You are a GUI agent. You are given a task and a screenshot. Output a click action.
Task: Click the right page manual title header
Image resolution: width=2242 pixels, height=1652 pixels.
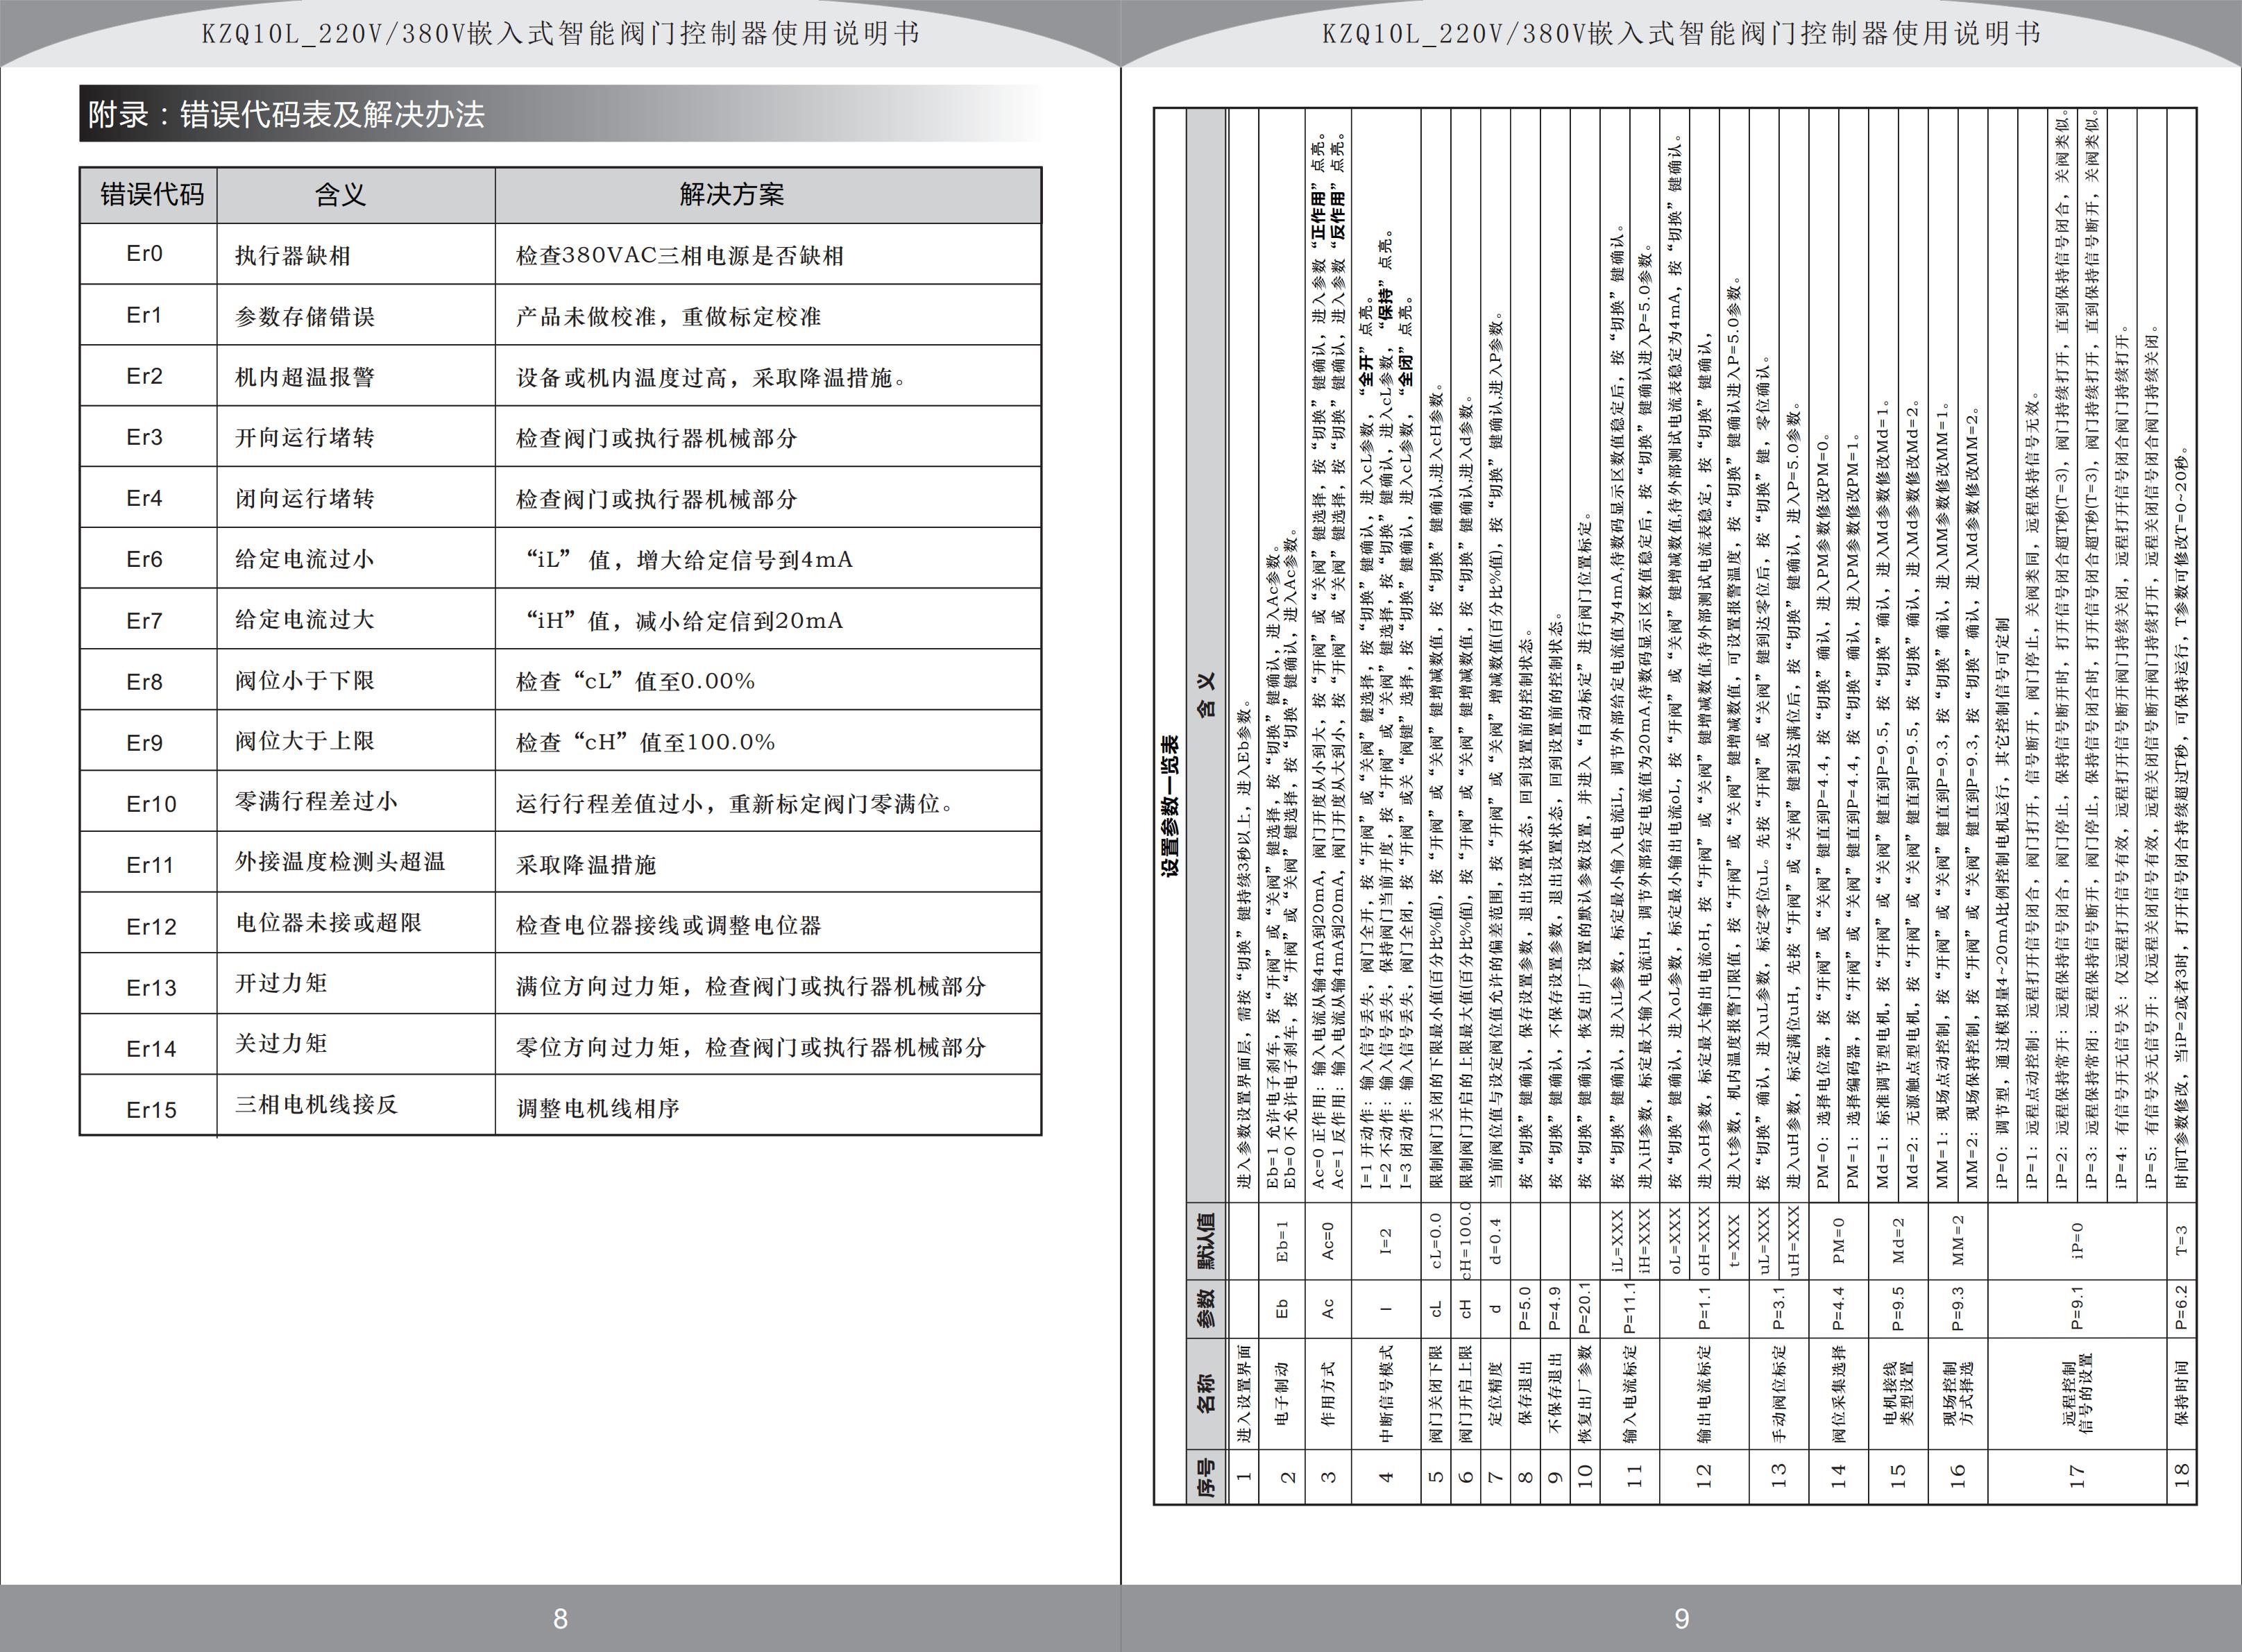pyautogui.click(x=1681, y=34)
